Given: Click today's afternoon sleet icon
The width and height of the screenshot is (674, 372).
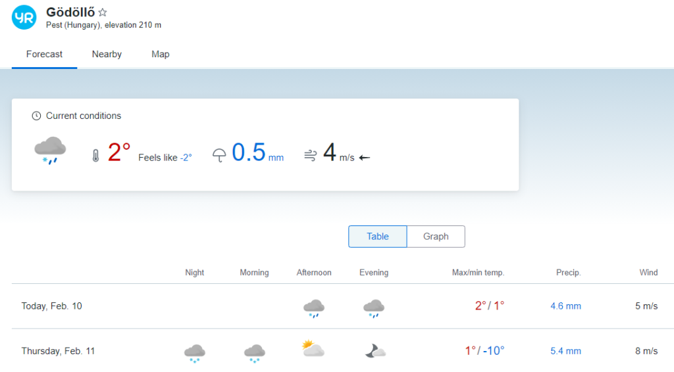Looking at the screenshot, I should click(313, 308).
